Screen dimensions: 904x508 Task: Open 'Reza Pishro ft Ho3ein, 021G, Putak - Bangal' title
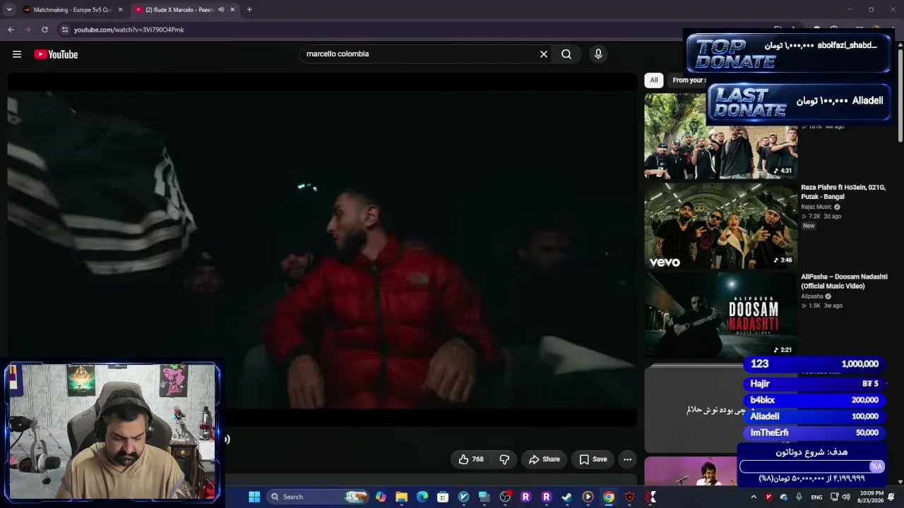point(843,192)
